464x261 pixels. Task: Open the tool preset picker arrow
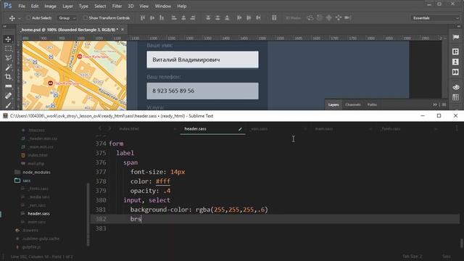20,18
